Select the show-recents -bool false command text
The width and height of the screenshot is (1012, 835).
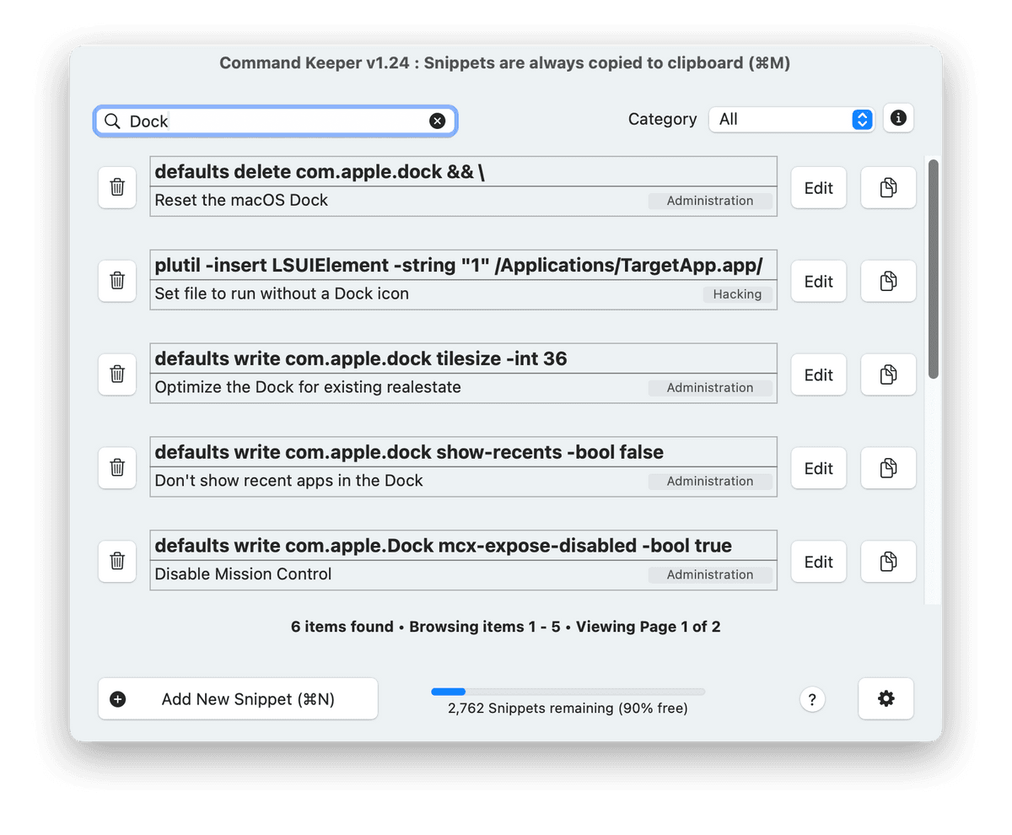[409, 452]
